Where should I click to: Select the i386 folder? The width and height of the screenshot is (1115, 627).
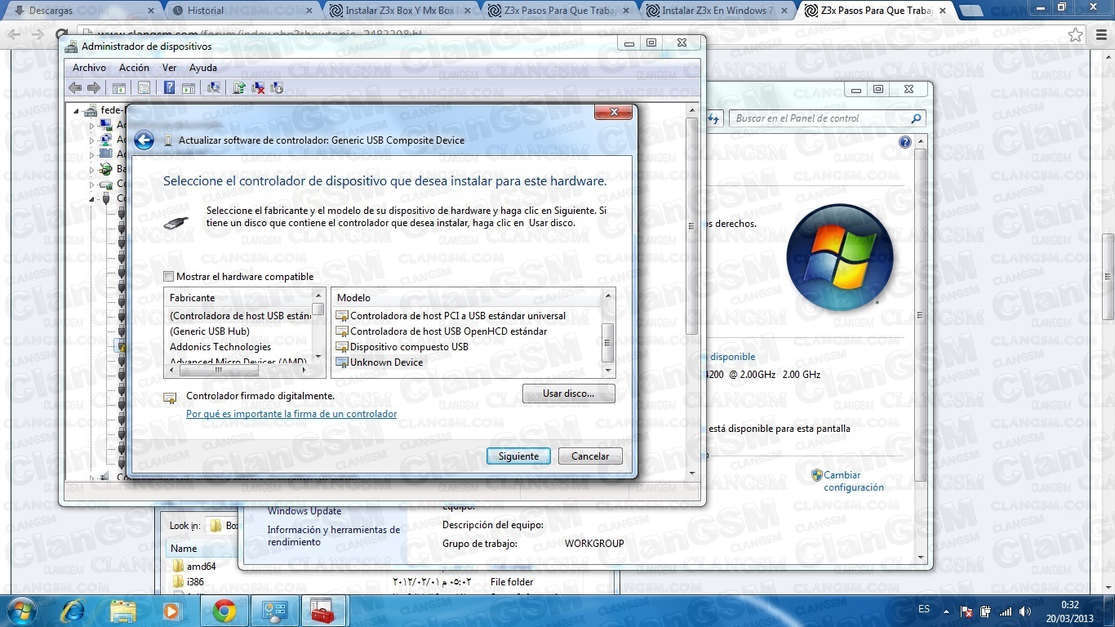pyautogui.click(x=188, y=582)
